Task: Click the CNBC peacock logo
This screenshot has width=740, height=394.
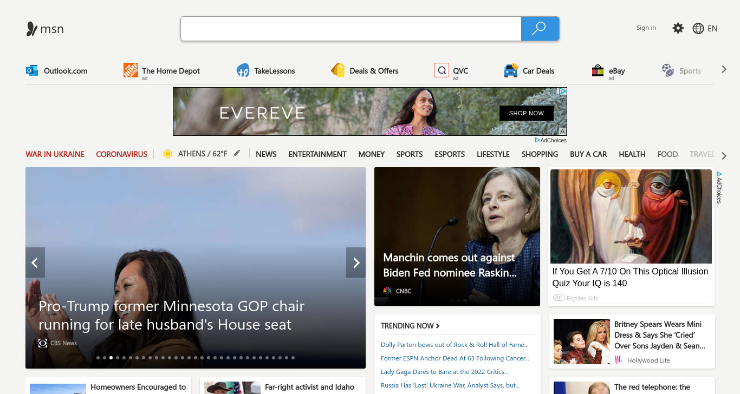Action: click(387, 291)
